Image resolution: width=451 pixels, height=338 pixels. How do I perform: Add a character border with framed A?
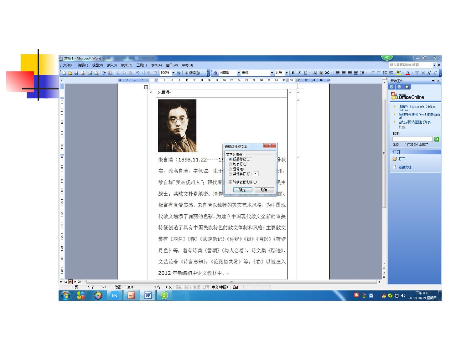tap(315, 73)
